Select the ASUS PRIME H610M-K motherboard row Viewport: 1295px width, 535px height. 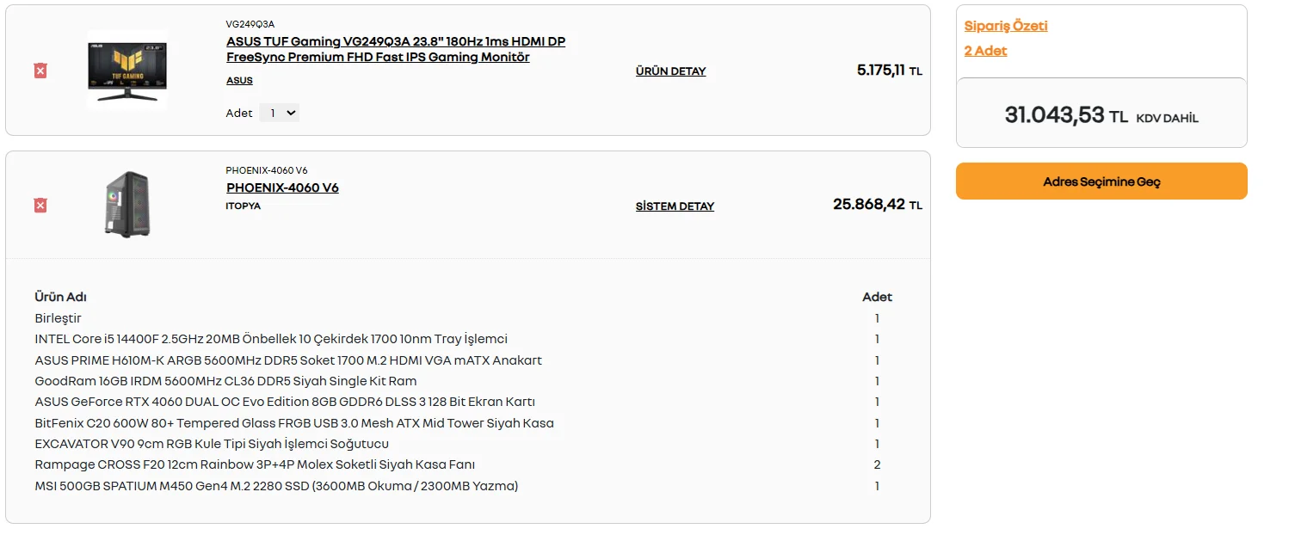click(x=288, y=360)
